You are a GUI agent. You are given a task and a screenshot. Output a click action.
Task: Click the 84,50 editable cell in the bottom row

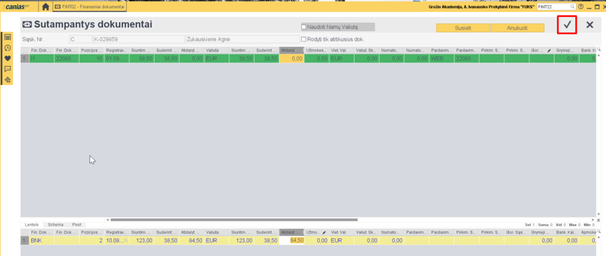[295, 241]
